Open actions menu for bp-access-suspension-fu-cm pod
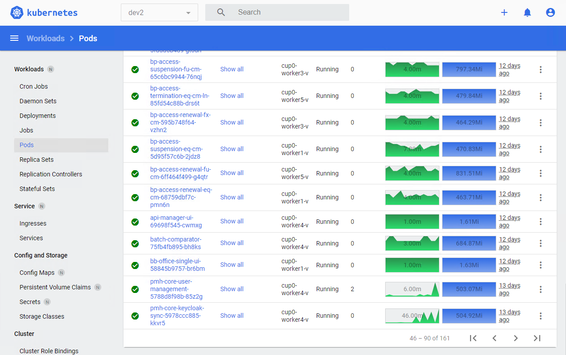 pos(541,69)
